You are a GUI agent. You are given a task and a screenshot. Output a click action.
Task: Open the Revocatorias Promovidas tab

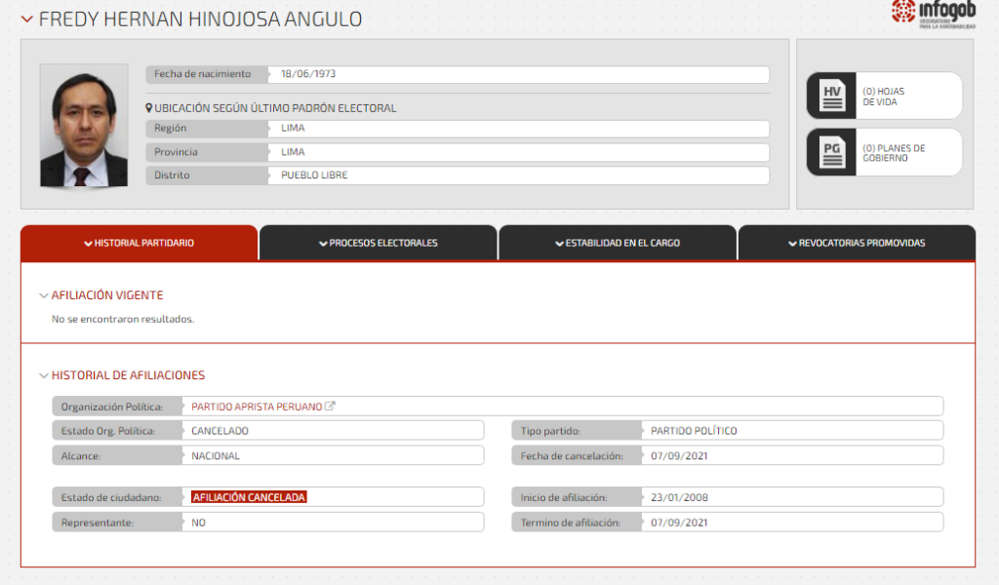pos(856,243)
